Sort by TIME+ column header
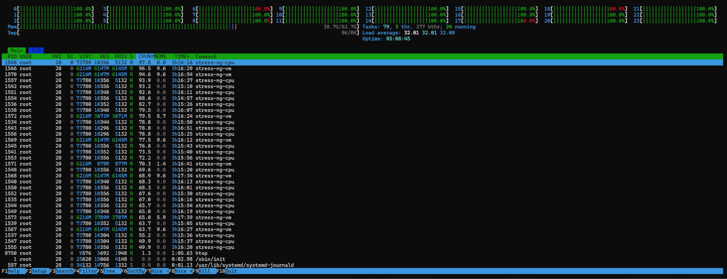Image resolution: width=727 pixels, height=279 pixels. 182,57
